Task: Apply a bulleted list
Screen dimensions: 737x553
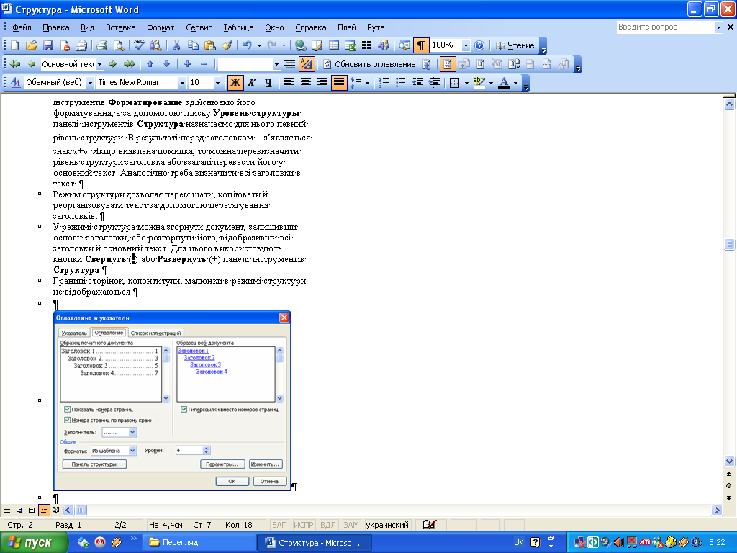Action: [x=400, y=83]
